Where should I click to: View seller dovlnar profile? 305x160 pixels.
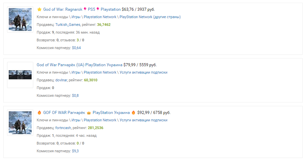click(61, 80)
